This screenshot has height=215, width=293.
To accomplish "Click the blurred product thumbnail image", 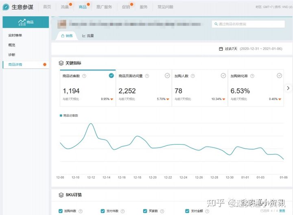I will point(62,24).
